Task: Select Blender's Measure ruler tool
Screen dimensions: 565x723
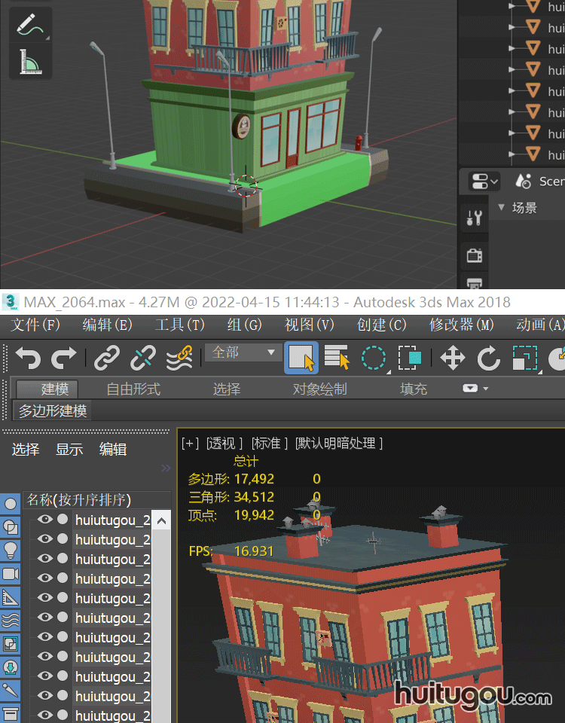Action: coord(30,62)
